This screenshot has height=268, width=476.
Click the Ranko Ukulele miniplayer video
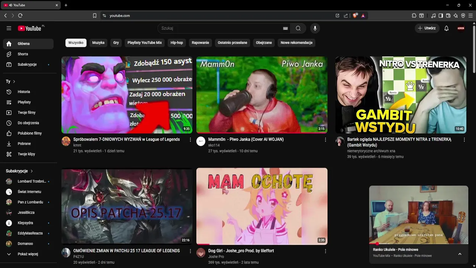[x=419, y=214]
